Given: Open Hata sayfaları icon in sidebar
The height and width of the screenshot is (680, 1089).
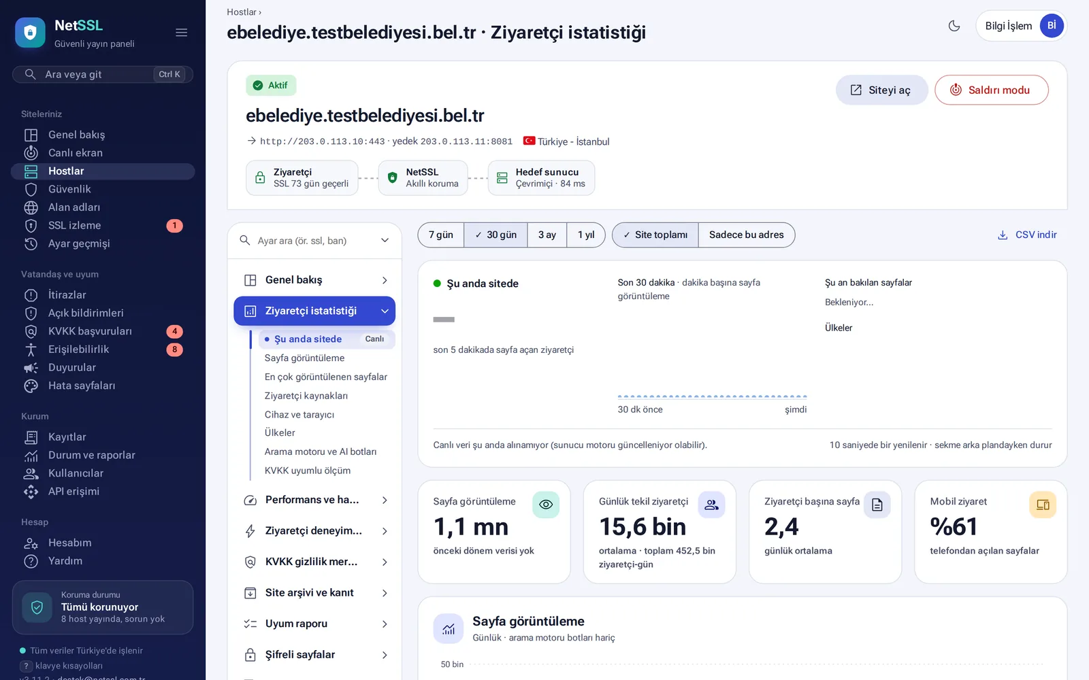Looking at the screenshot, I should tap(31, 386).
